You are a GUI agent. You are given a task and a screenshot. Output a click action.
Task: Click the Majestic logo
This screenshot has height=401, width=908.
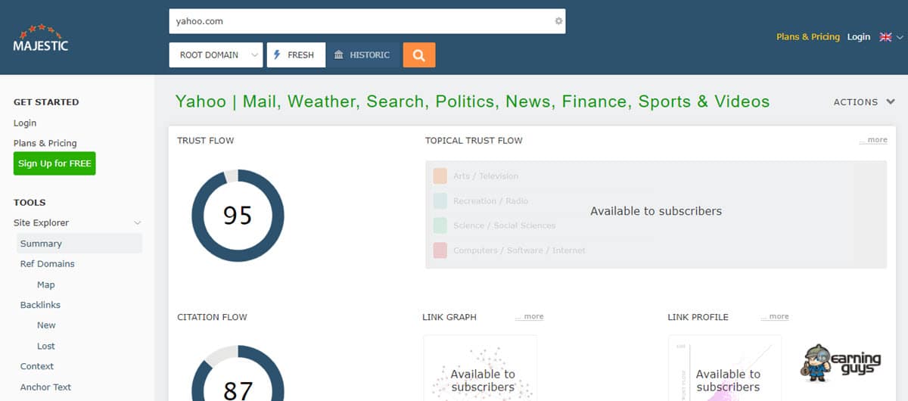[41, 38]
